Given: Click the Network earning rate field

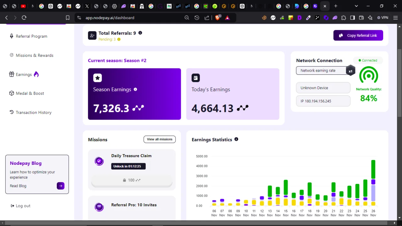Looking at the screenshot, I should point(321,71).
